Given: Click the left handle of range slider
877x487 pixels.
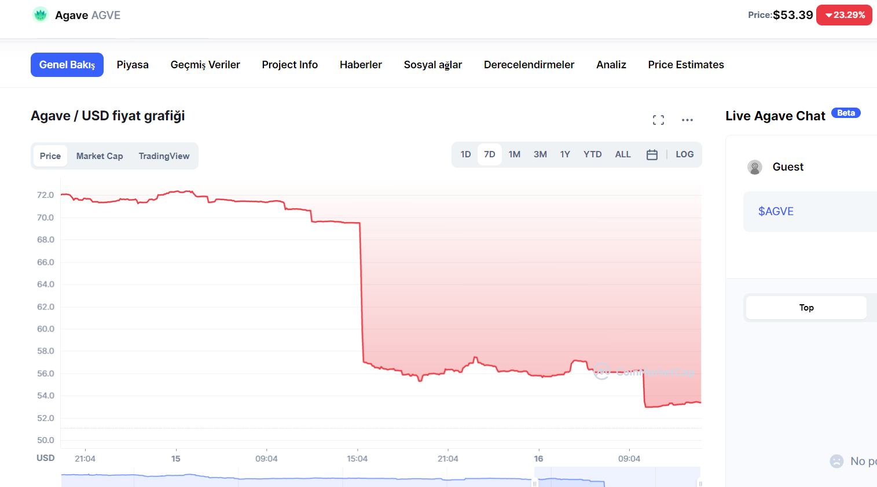Looking at the screenshot, I should 535,483.
